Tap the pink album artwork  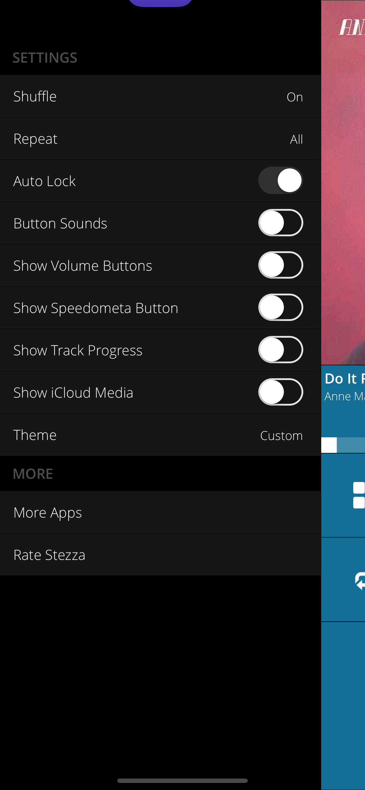click(x=343, y=184)
